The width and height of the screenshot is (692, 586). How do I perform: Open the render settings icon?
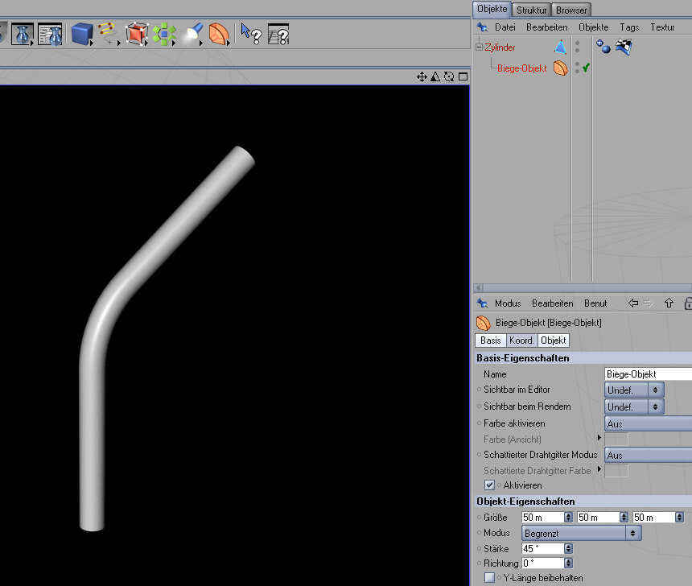(49, 35)
